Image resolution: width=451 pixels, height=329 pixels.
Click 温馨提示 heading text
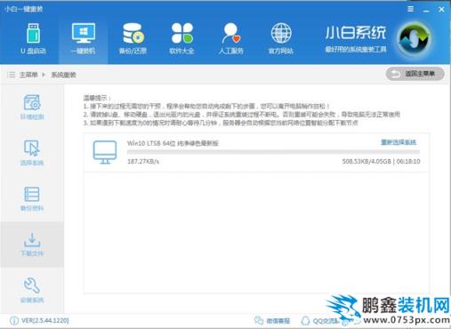(x=97, y=98)
